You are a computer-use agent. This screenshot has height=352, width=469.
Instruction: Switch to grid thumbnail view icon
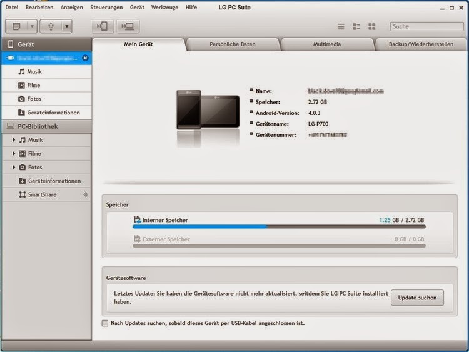click(372, 27)
